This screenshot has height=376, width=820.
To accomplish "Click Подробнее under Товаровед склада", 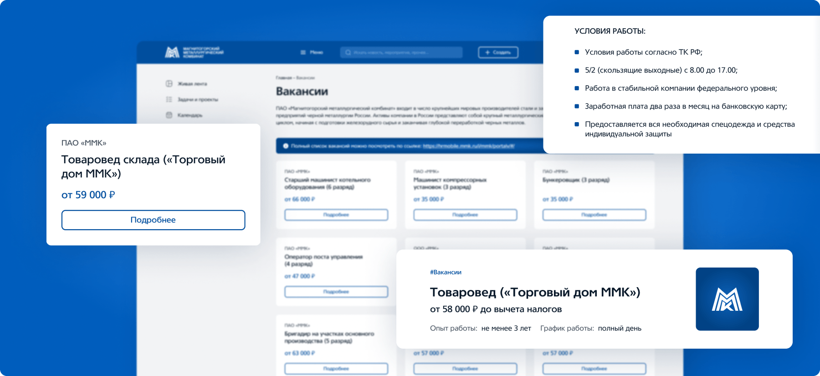I will (x=153, y=220).
